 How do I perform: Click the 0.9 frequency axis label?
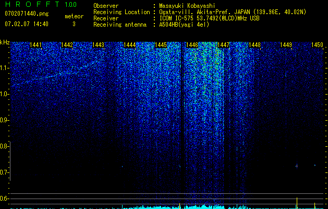tap(4, 120)
